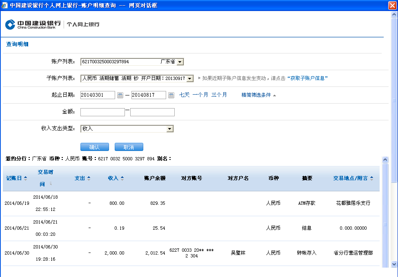Click the 获取子账户信息 link
The width and height of the screenshot is (398, 277).
[x=307, y=78]
